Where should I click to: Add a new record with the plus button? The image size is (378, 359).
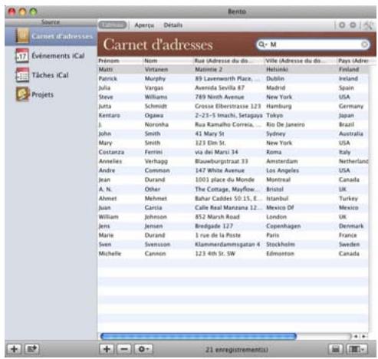tap(107, 349)
